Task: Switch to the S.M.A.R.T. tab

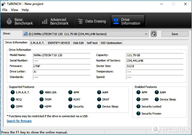Action: 37,43
